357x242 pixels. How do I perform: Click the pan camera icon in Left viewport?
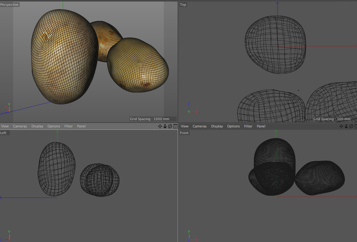tap(160, 126)
